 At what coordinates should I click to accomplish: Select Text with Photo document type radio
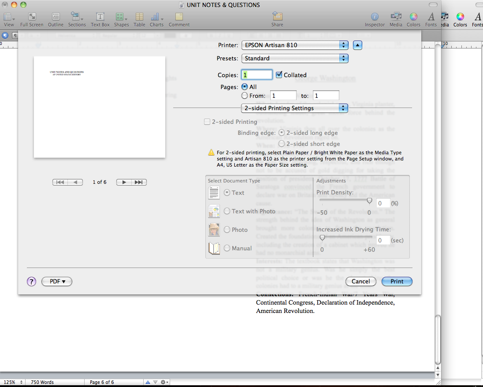tap(227, 211)
